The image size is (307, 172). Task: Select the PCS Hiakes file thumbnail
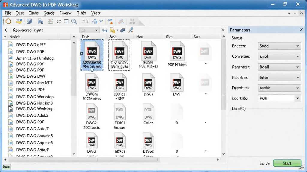click(148, 55)
